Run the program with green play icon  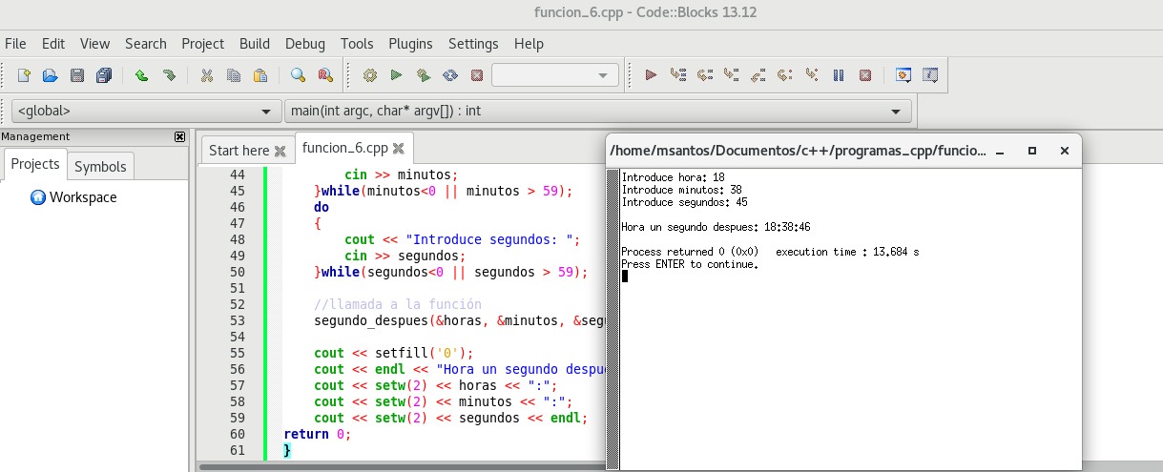pyautogui.click(x=397, y=75)
